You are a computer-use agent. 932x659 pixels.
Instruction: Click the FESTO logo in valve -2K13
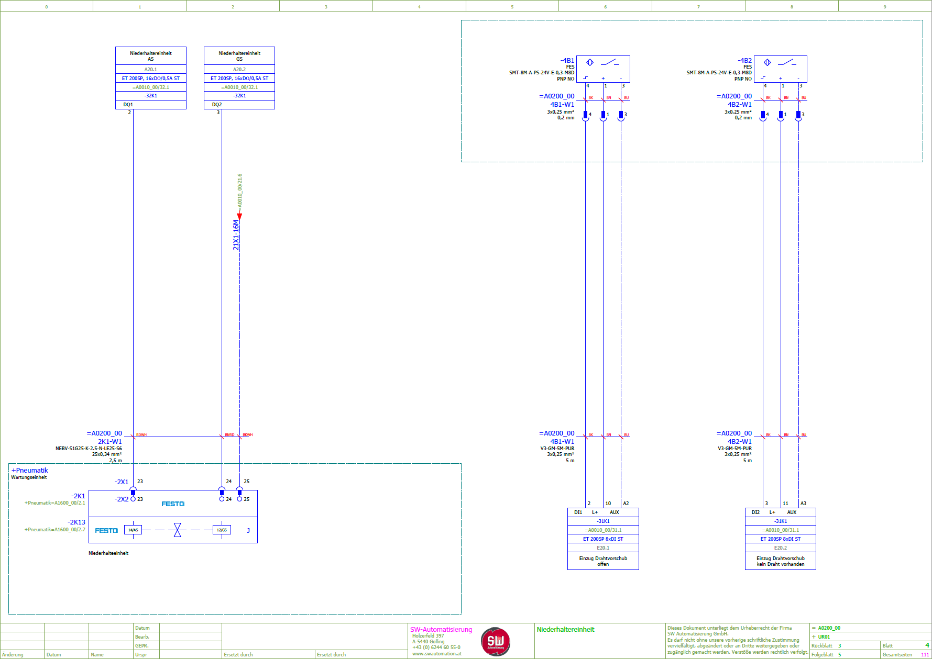tap(106, 531)
